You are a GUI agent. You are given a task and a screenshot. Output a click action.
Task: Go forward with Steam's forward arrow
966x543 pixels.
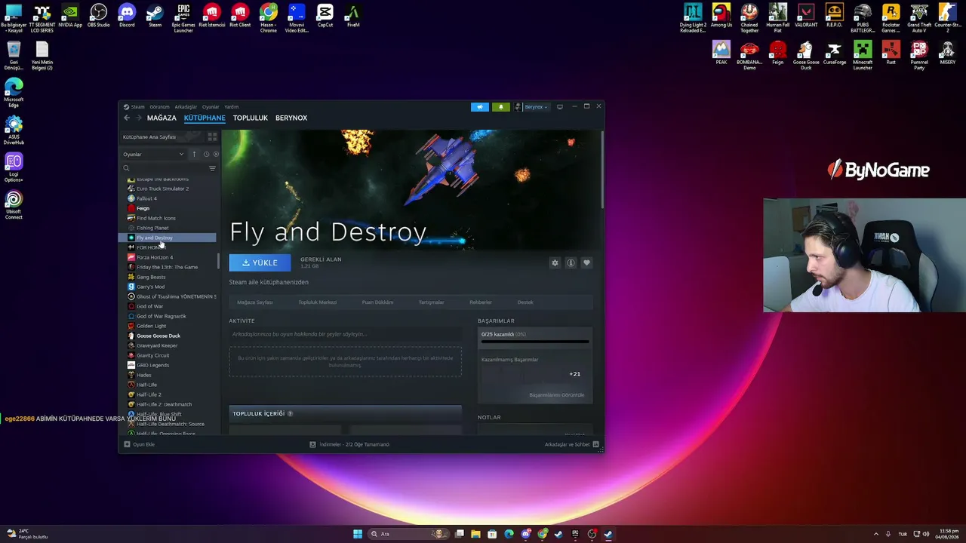[138, 118]
